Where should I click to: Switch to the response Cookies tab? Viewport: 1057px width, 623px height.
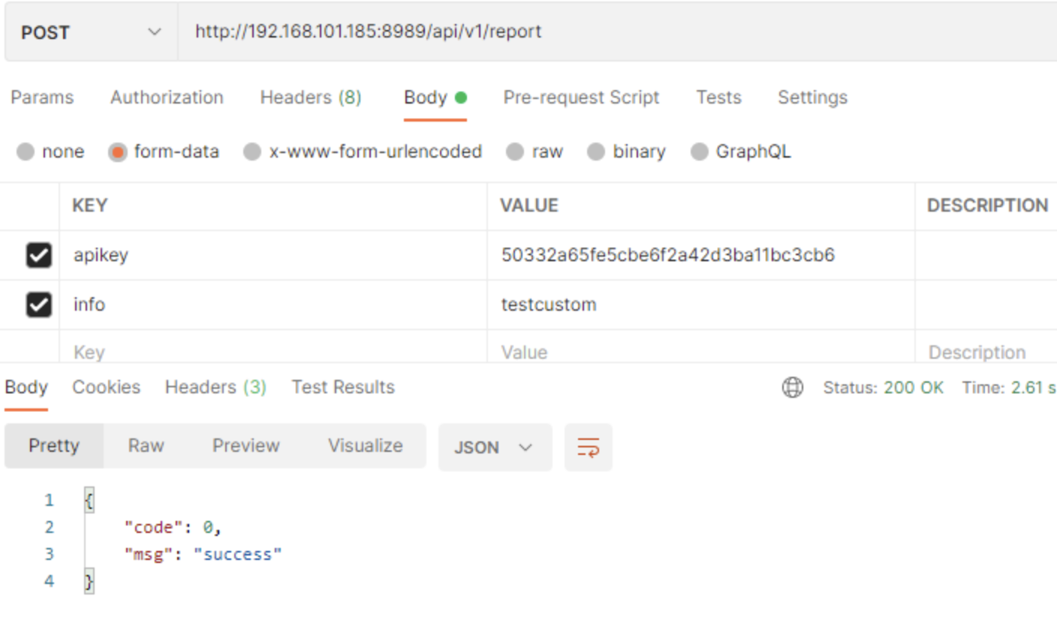point(106,387)
